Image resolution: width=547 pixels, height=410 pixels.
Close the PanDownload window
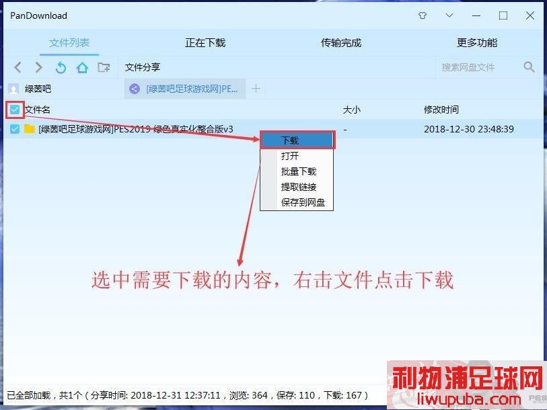click(x=530, y=15)
